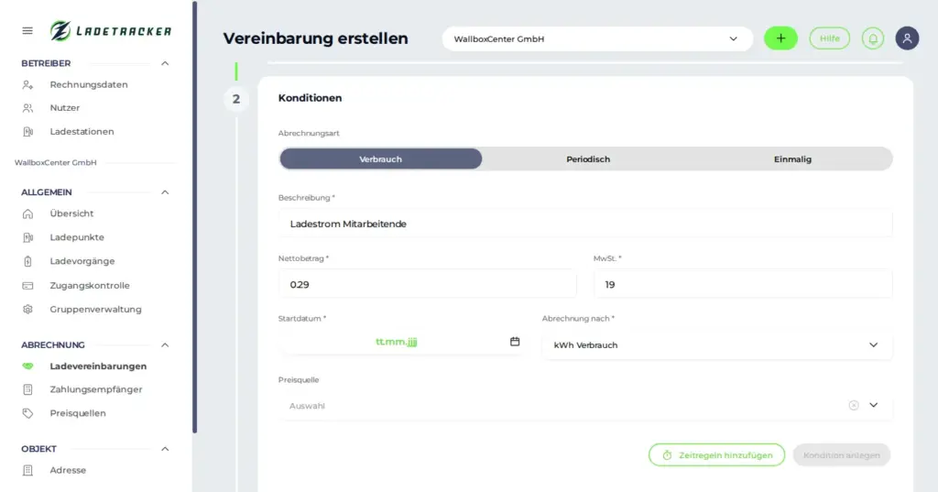The width and height of the screenshot is (938, 492).
Task: Select Periodisch billing type
Action: click(588, 159)
